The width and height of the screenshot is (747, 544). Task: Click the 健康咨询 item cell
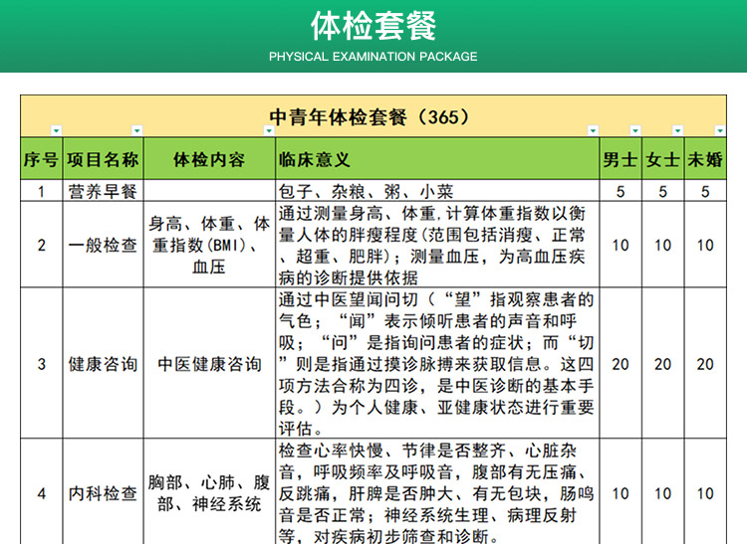click(x=103, y=364)
